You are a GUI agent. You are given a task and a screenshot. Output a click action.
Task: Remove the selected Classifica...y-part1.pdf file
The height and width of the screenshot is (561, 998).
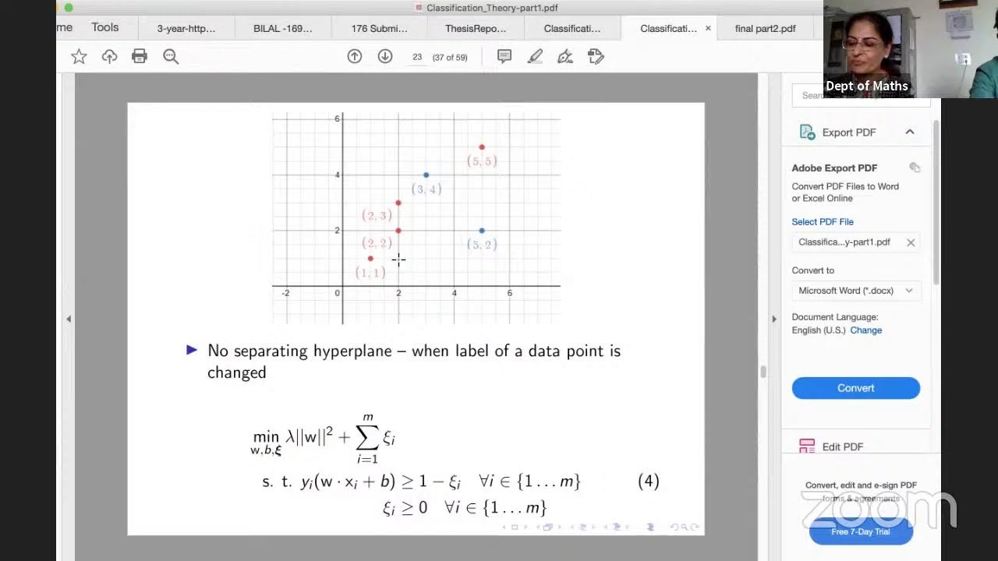click(910, 242)
